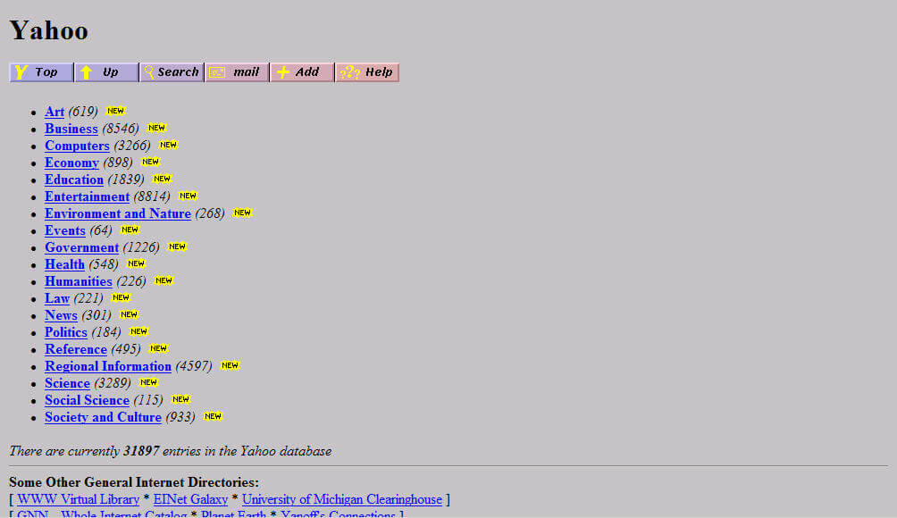Open the Help button in toolbar

coord(367,72)
